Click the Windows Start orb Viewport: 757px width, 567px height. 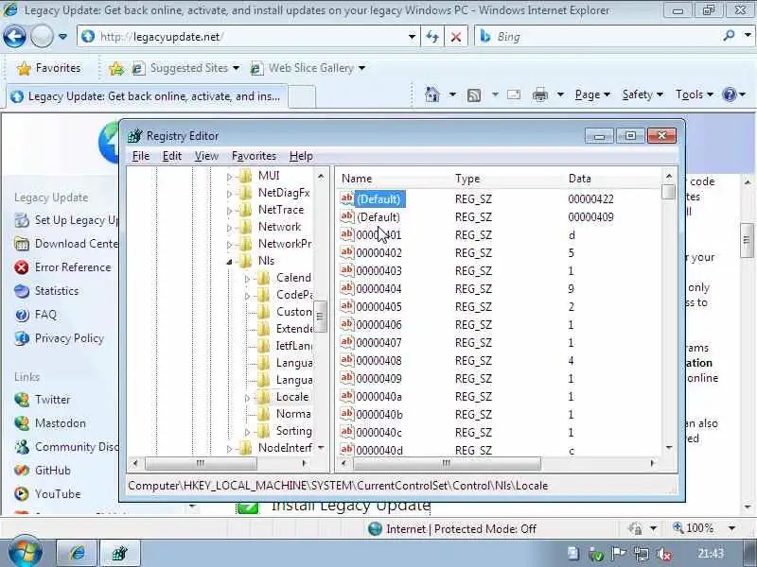(x=26, y=552)
